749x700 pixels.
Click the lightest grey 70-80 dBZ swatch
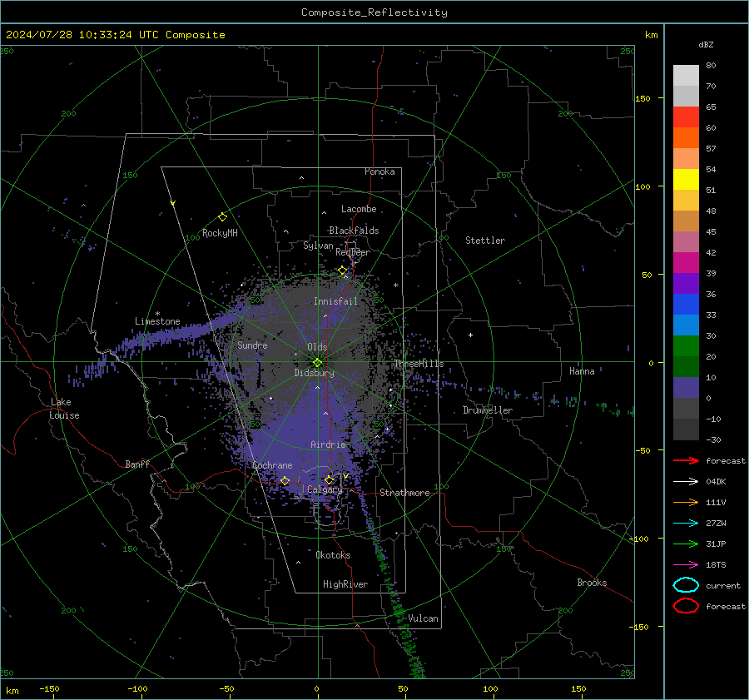point(686,76)
